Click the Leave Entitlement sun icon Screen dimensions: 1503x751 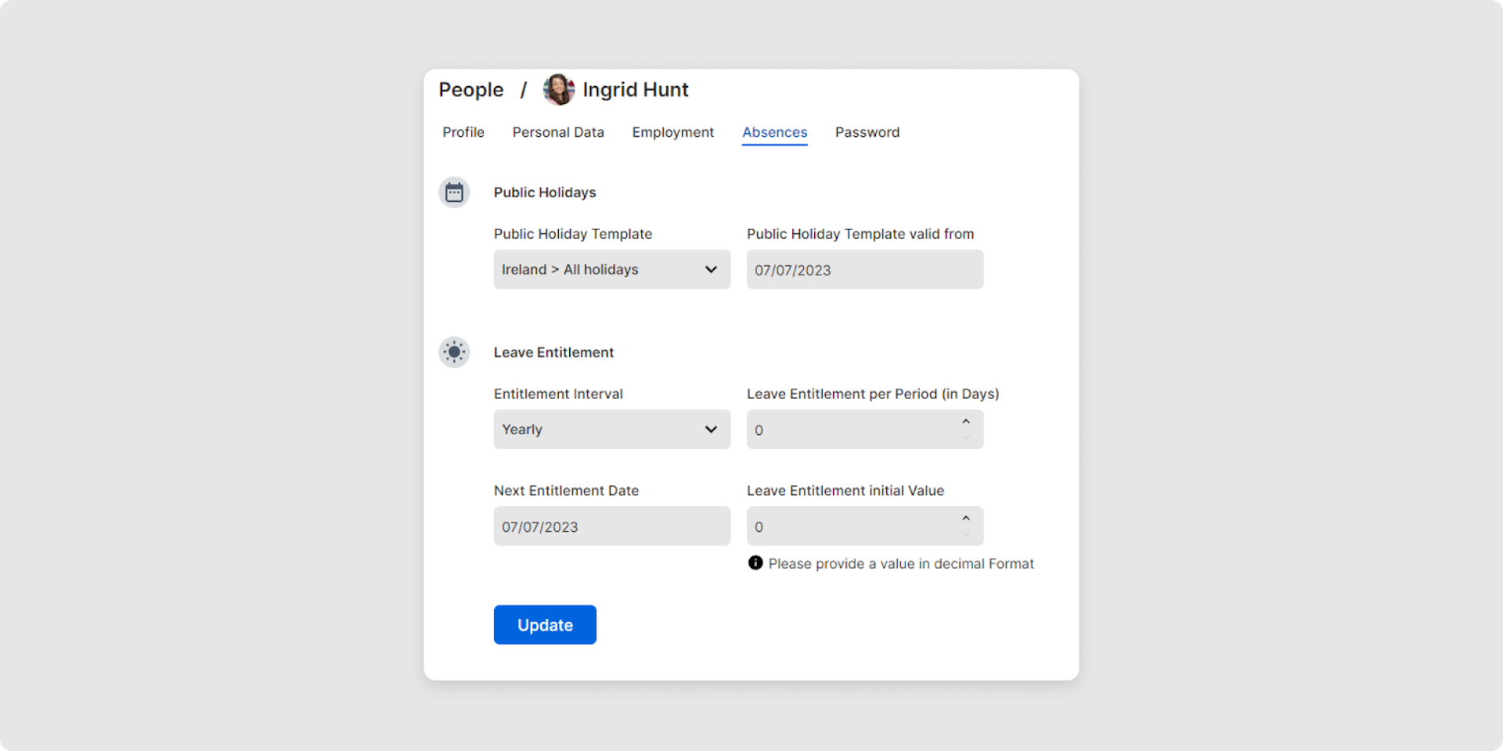[454, 352]
